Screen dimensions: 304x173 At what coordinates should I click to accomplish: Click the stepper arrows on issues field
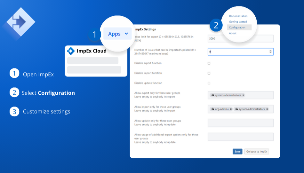click(271, 51)
